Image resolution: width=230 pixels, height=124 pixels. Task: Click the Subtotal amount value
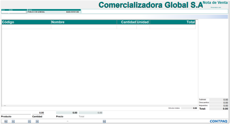pos(219,100)
